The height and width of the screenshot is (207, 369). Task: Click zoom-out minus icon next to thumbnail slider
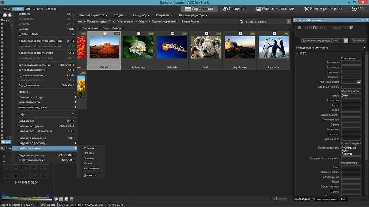point(270,199)
